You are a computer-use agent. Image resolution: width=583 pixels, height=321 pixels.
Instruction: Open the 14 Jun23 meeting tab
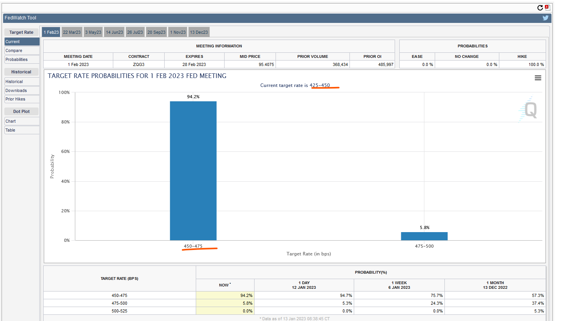pyautogui.click(x=114, y=32)
